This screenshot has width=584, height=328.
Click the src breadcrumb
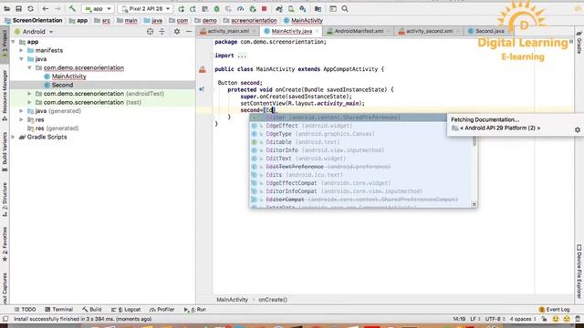[x=106, y=20]
